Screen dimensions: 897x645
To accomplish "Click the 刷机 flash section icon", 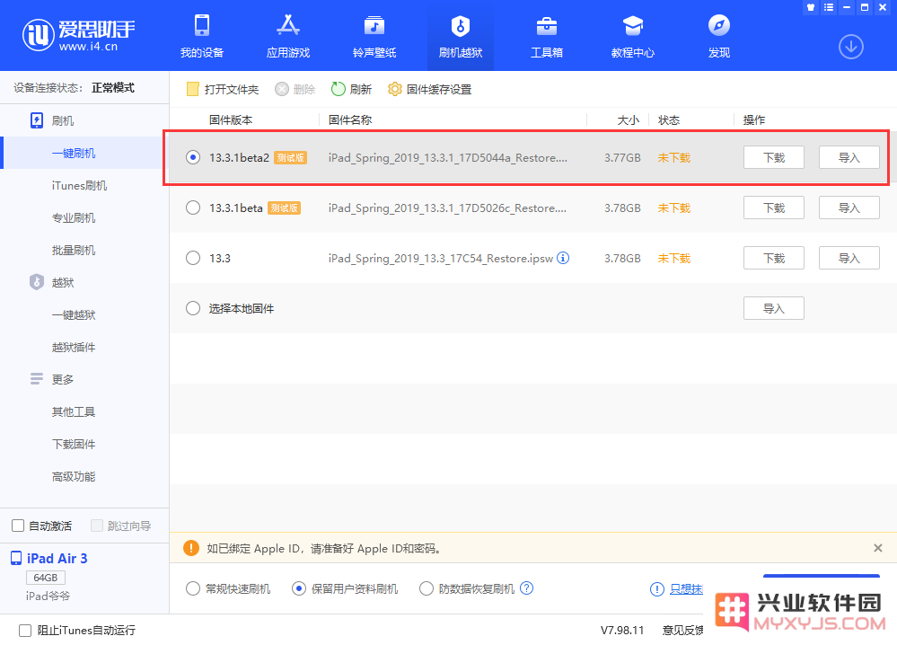I will [x=37, y=120].
